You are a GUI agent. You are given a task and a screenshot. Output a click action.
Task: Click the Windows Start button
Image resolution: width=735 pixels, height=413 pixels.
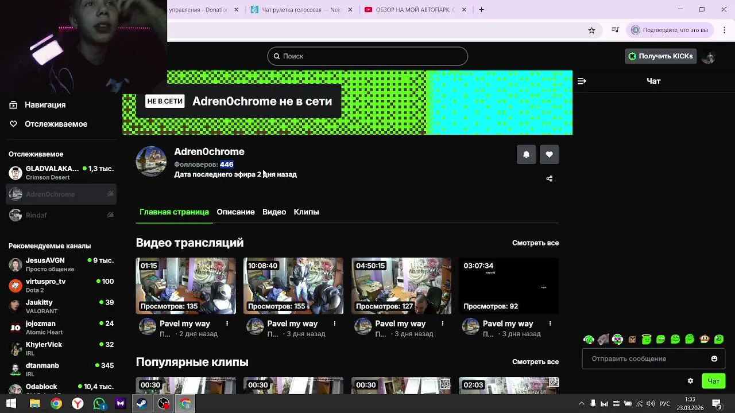pos(11,404)
